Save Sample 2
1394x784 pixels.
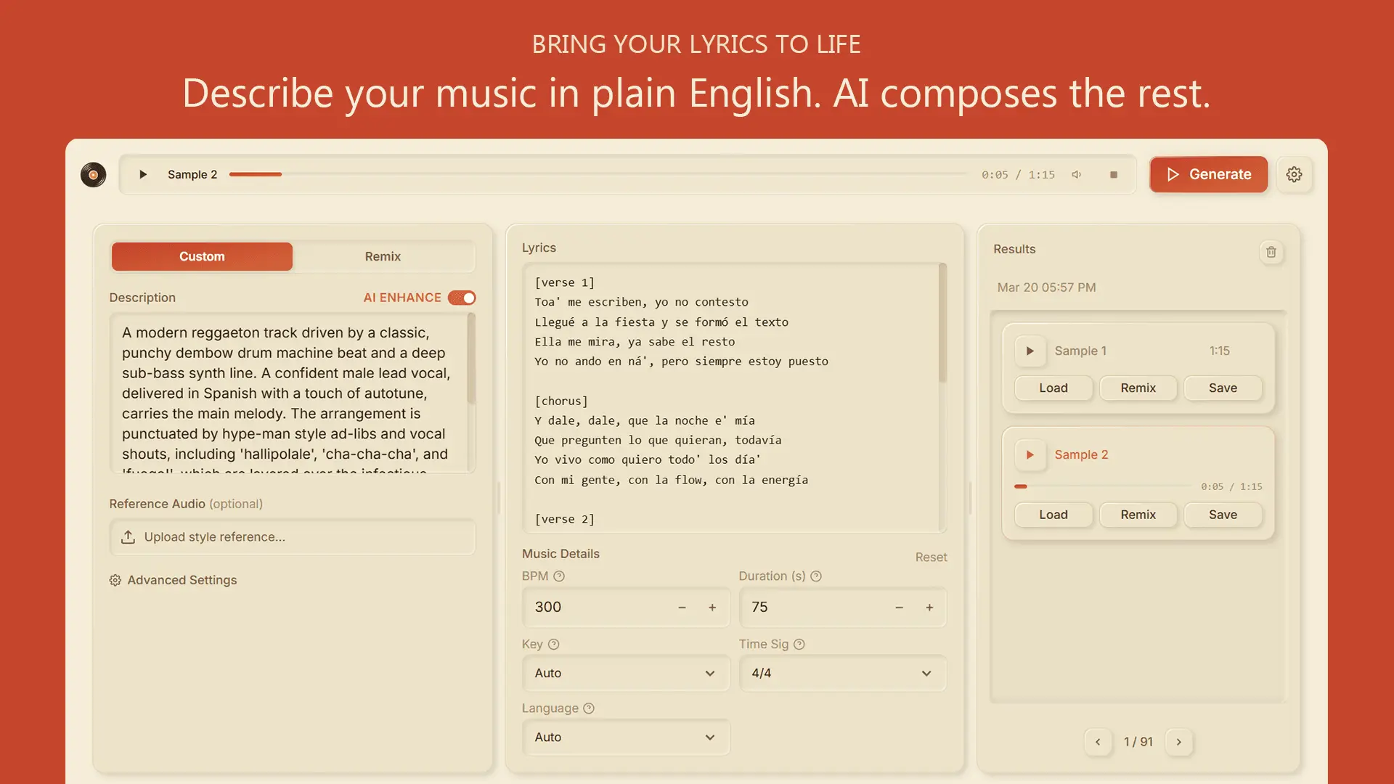1223,515
